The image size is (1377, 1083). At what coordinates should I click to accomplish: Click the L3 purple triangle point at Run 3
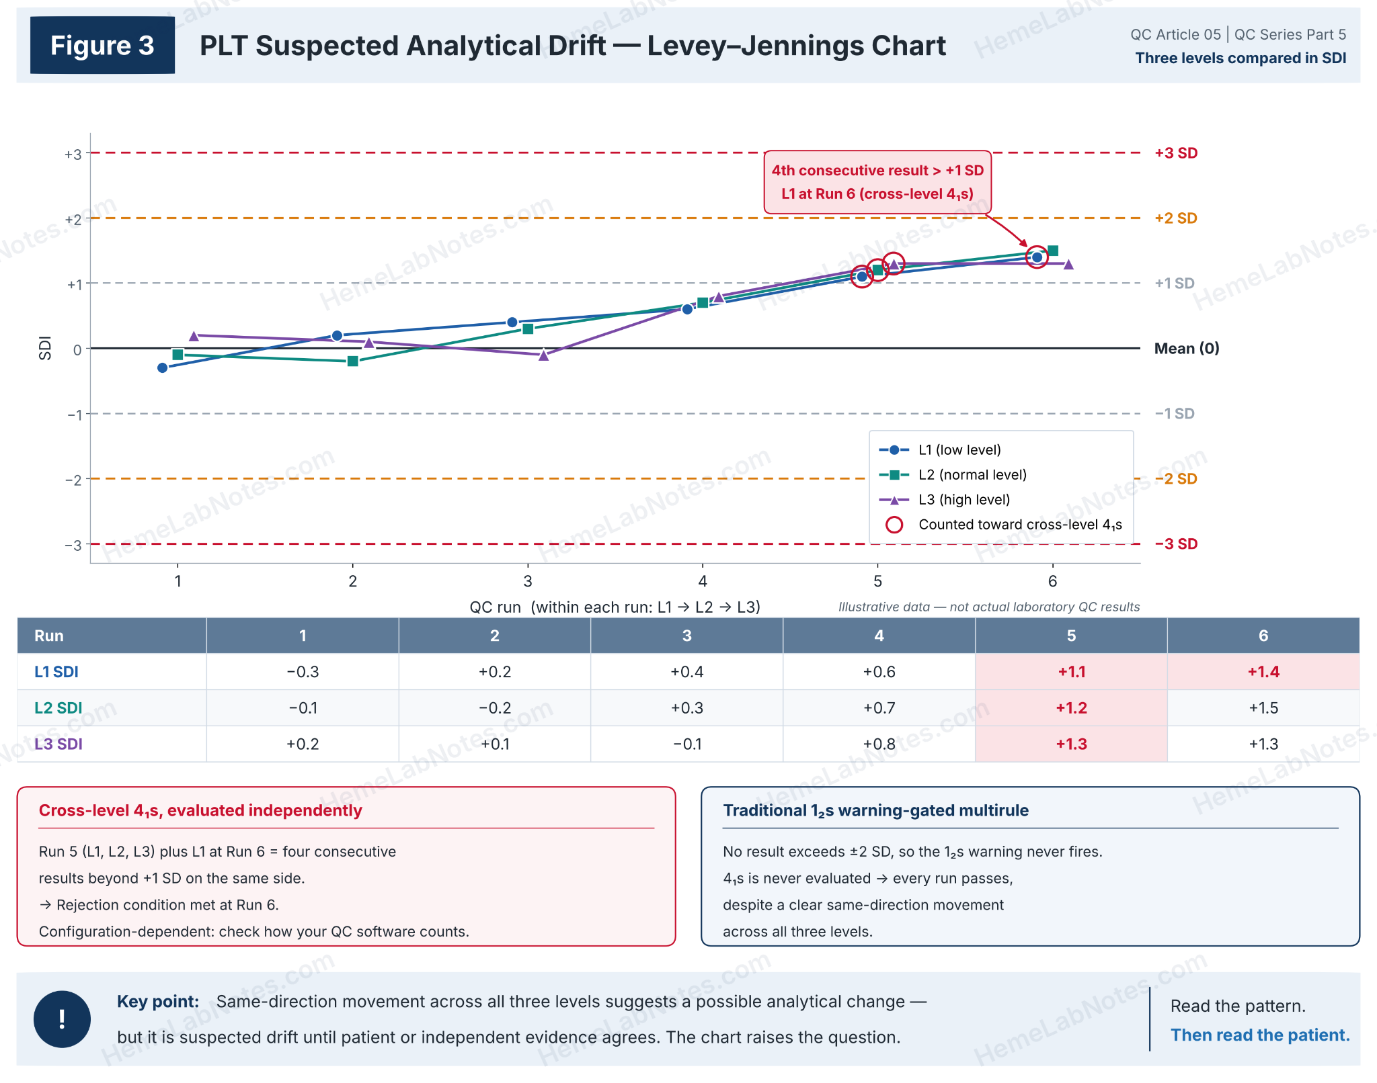[544, 355]
